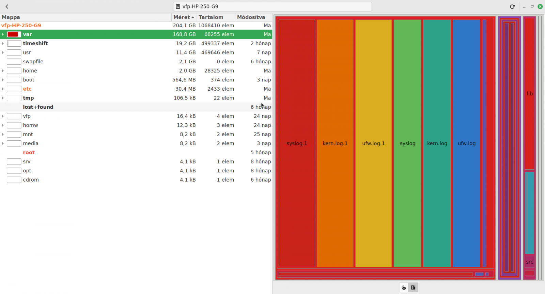Select the lost+found row
Viewport: 545px width, 294px height.
(136, 107)
